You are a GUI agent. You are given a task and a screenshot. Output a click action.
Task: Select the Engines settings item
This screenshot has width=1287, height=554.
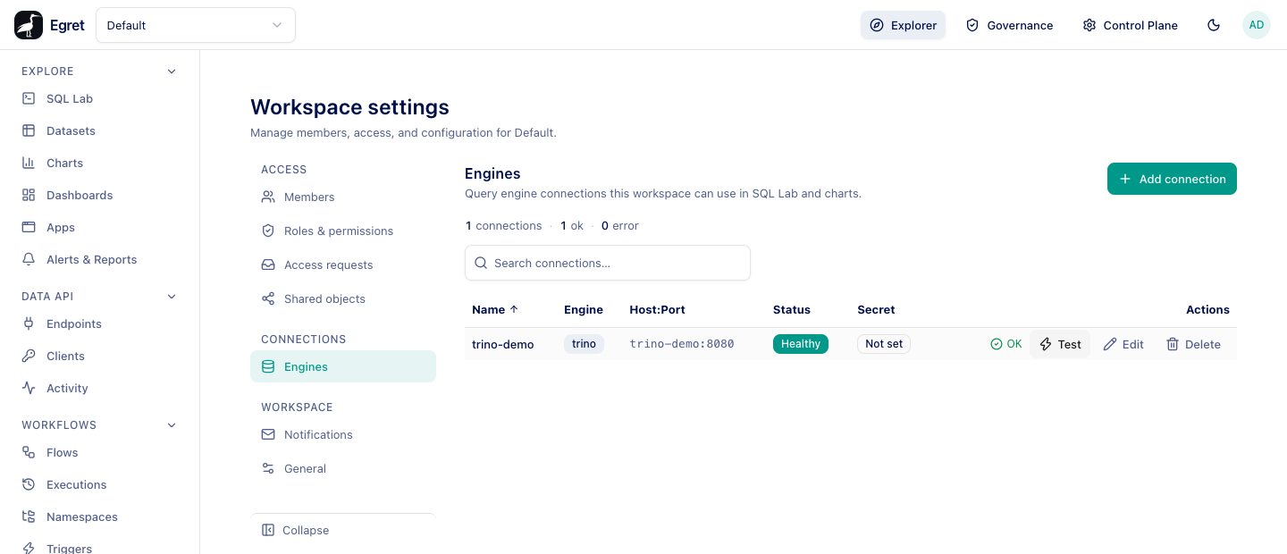coord(343,366)
